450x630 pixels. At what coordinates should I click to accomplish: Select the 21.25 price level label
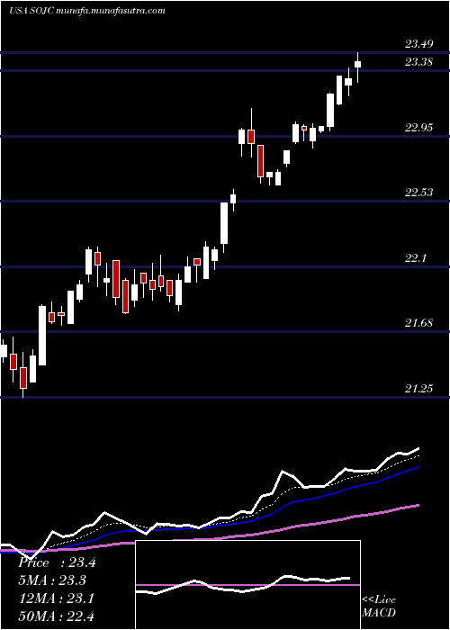(x=419, y=388)
